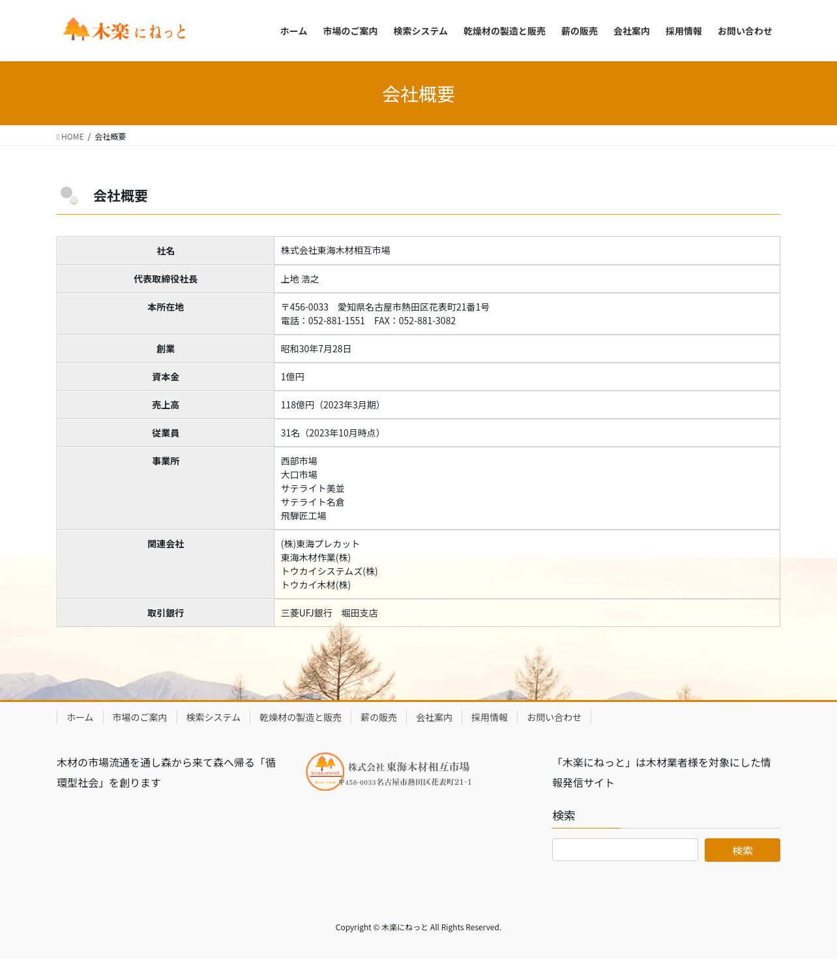
Task: Open 会社案内 in the header menu
Action: coord(632,31)
